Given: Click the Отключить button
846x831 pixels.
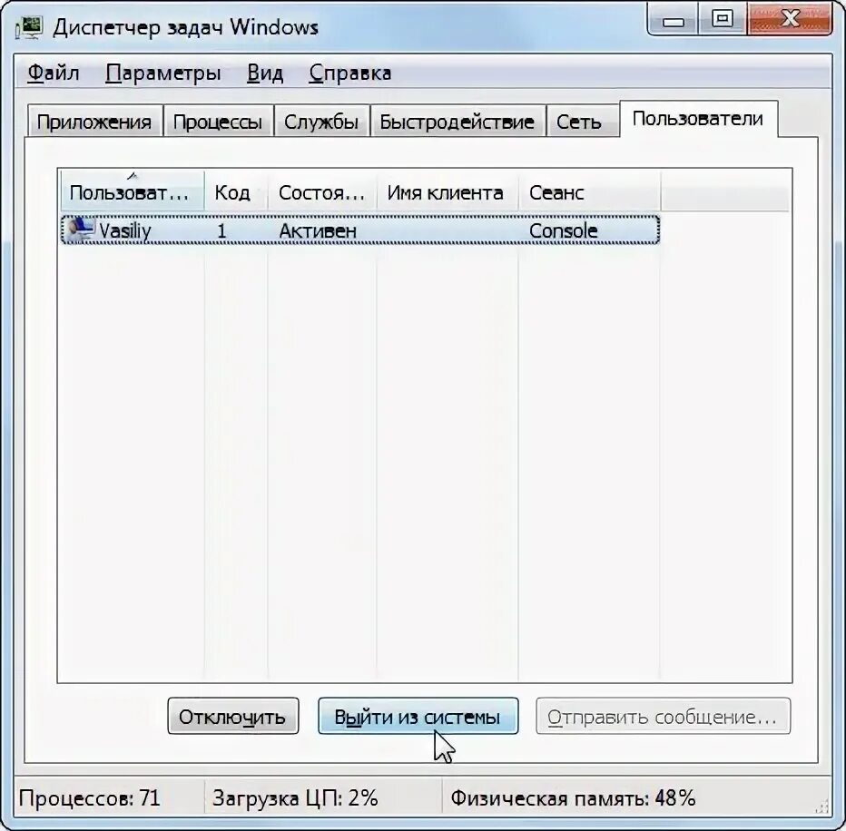Looking at the screenshot, I should [233, 716].
